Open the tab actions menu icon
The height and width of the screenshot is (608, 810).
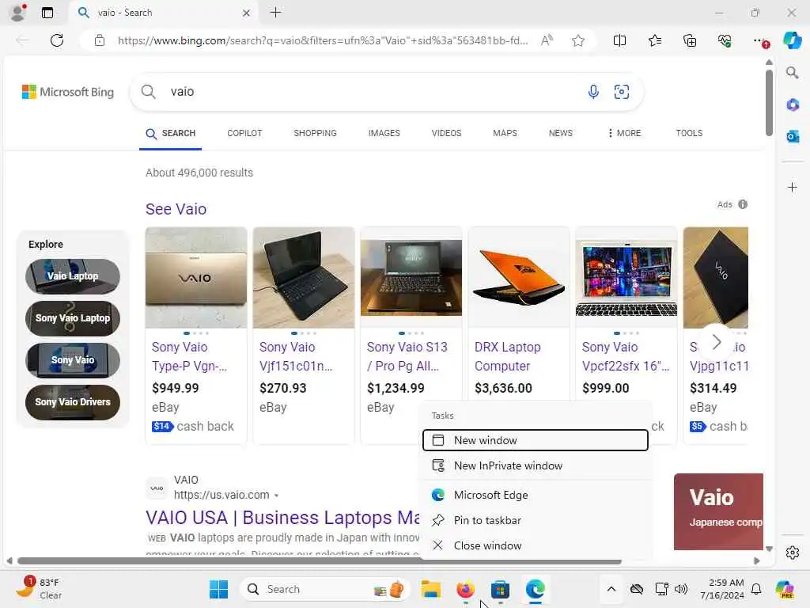click(x=47, y=13)
